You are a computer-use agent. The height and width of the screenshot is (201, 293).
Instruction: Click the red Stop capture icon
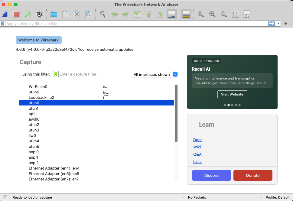16,14
